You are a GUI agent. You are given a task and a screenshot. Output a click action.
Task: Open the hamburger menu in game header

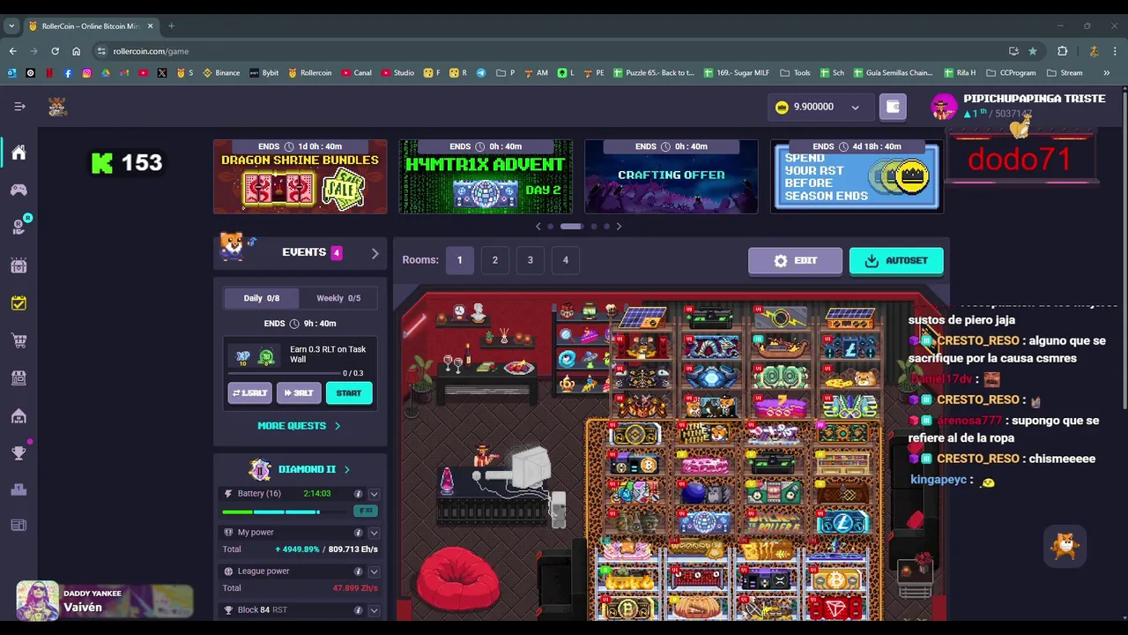pyautogui.click(x=19, y=107)
